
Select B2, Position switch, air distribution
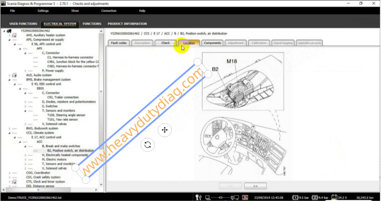[x=71, y=151]
